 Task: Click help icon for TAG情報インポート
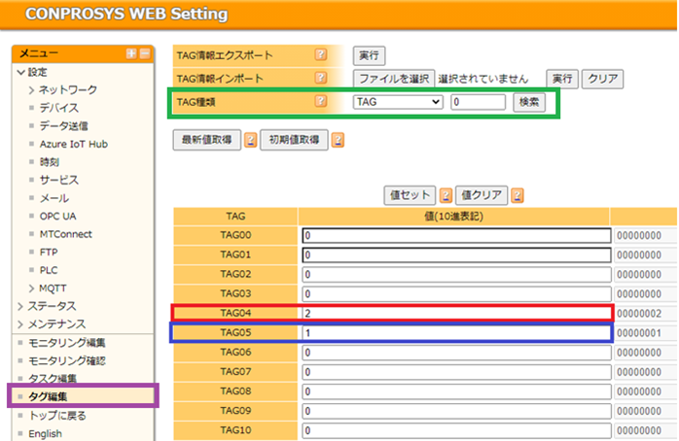320,79
